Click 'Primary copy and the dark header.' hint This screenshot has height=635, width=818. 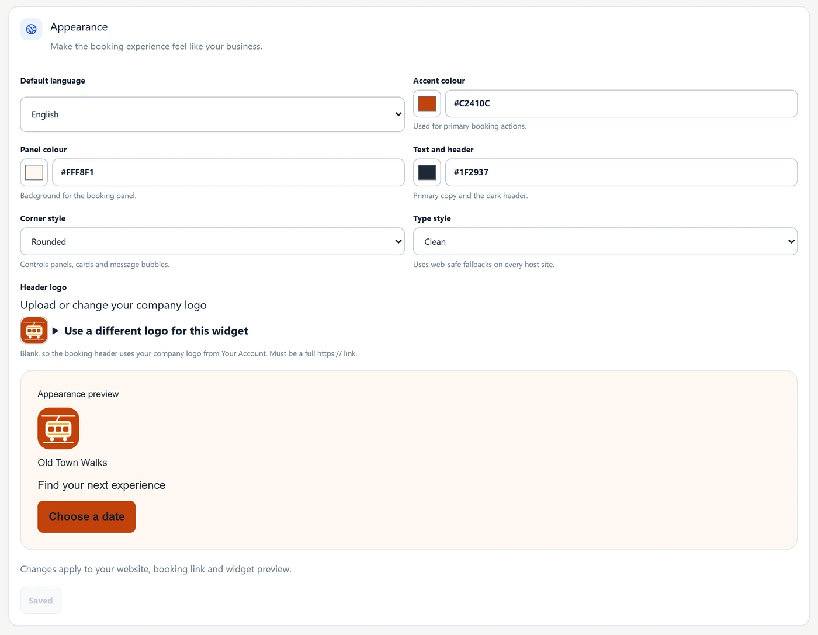[470, 196]
